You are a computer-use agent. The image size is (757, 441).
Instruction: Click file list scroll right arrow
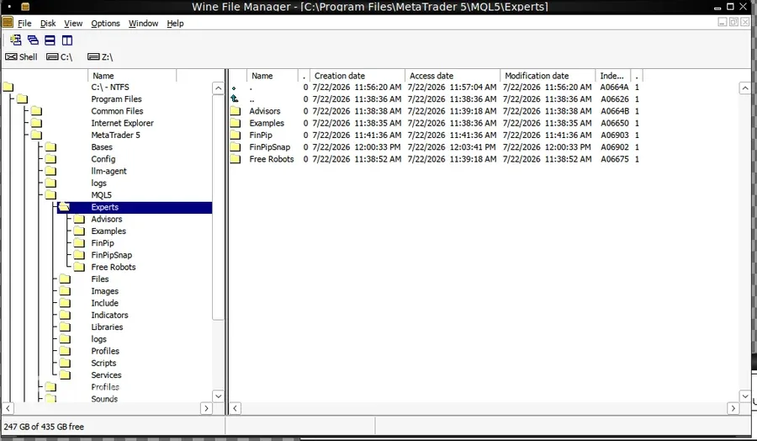[x=733, y=408]
